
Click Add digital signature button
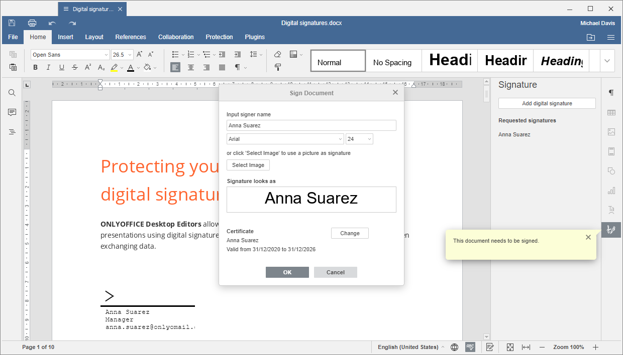tap(547, 103)
